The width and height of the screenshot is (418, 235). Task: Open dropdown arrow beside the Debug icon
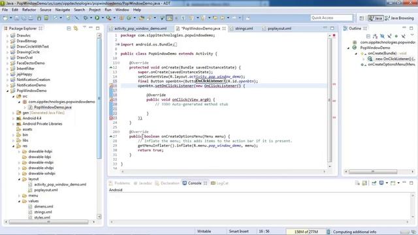(91, 18)
